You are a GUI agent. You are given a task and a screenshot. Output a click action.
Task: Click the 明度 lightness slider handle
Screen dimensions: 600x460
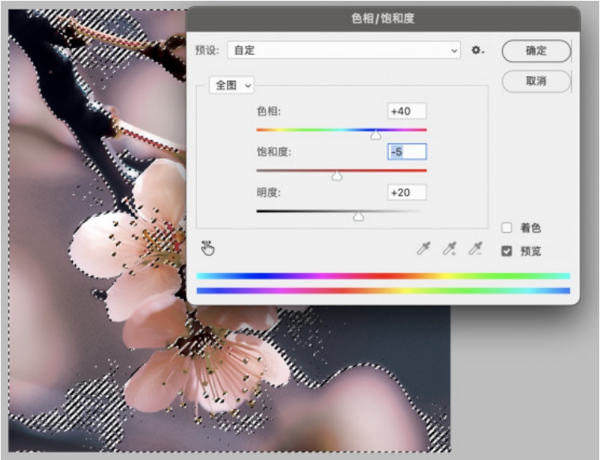pos(358,216)
